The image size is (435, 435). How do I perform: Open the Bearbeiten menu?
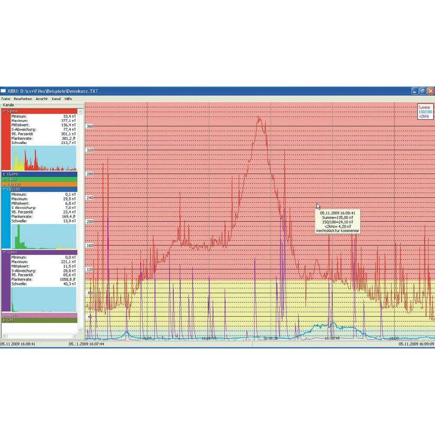coord(22,99)
